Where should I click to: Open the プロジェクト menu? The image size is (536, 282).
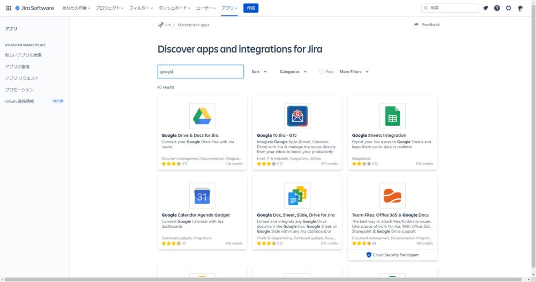109,8
